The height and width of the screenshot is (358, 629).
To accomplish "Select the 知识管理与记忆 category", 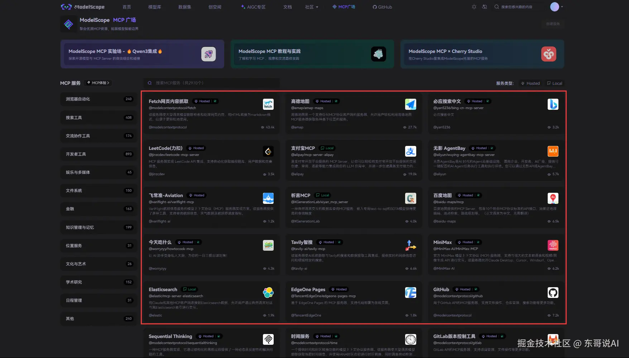I will tap(99, 227).
